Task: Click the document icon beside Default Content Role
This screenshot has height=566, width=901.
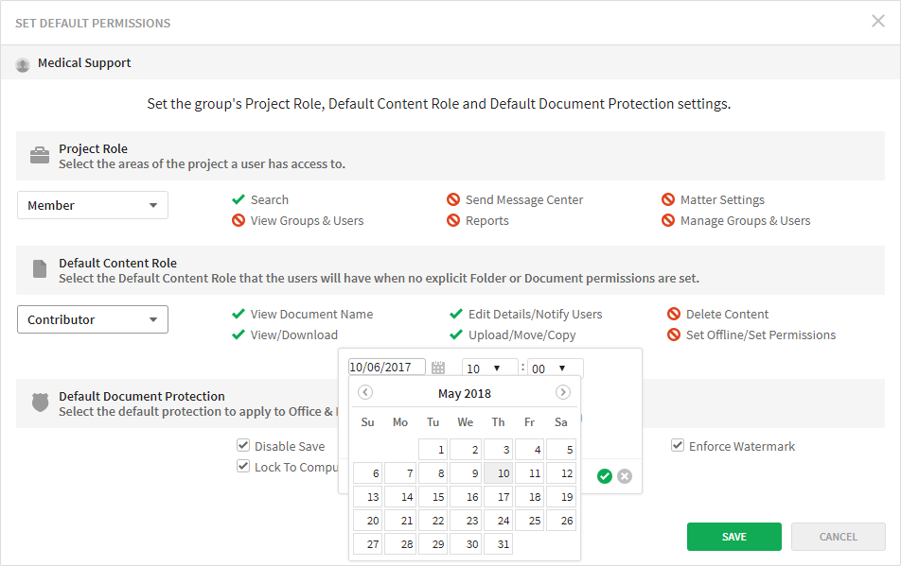Action: pos(40,269)
